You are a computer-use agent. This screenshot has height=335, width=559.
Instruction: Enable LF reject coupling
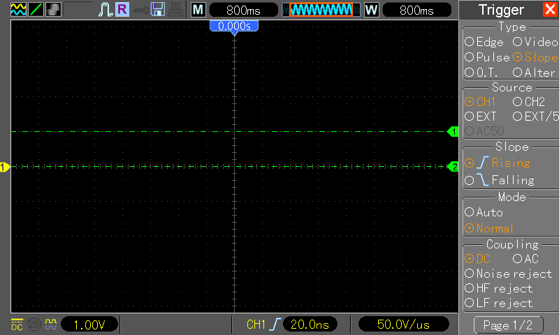click(x=498, y=304)
